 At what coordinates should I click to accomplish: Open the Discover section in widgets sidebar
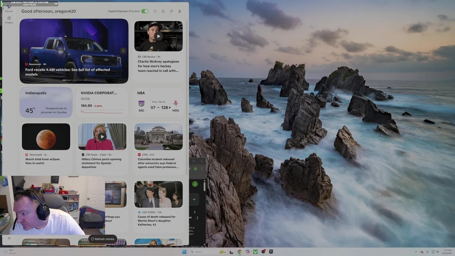9,8
